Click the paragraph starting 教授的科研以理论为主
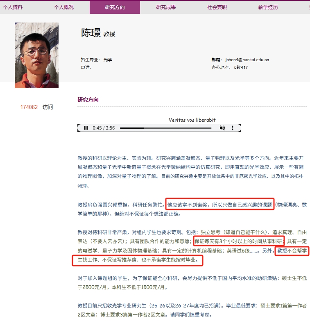The image size is (310, 330). tap(190, 172)
